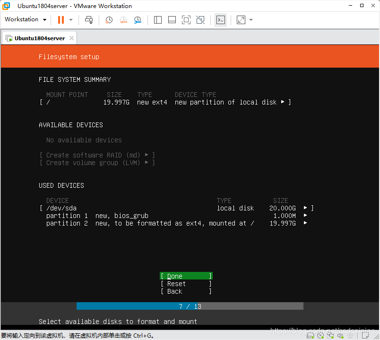
Task: Click the sound card status icon
Action: (x=340, y=336)
